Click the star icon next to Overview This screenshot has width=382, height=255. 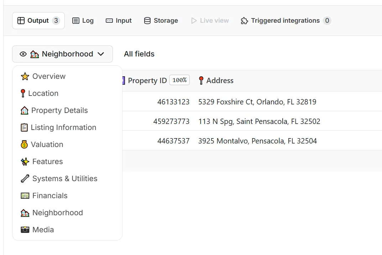(x=24, y=76)
